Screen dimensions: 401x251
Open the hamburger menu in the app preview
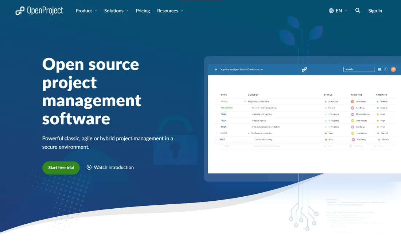(216, 70)
